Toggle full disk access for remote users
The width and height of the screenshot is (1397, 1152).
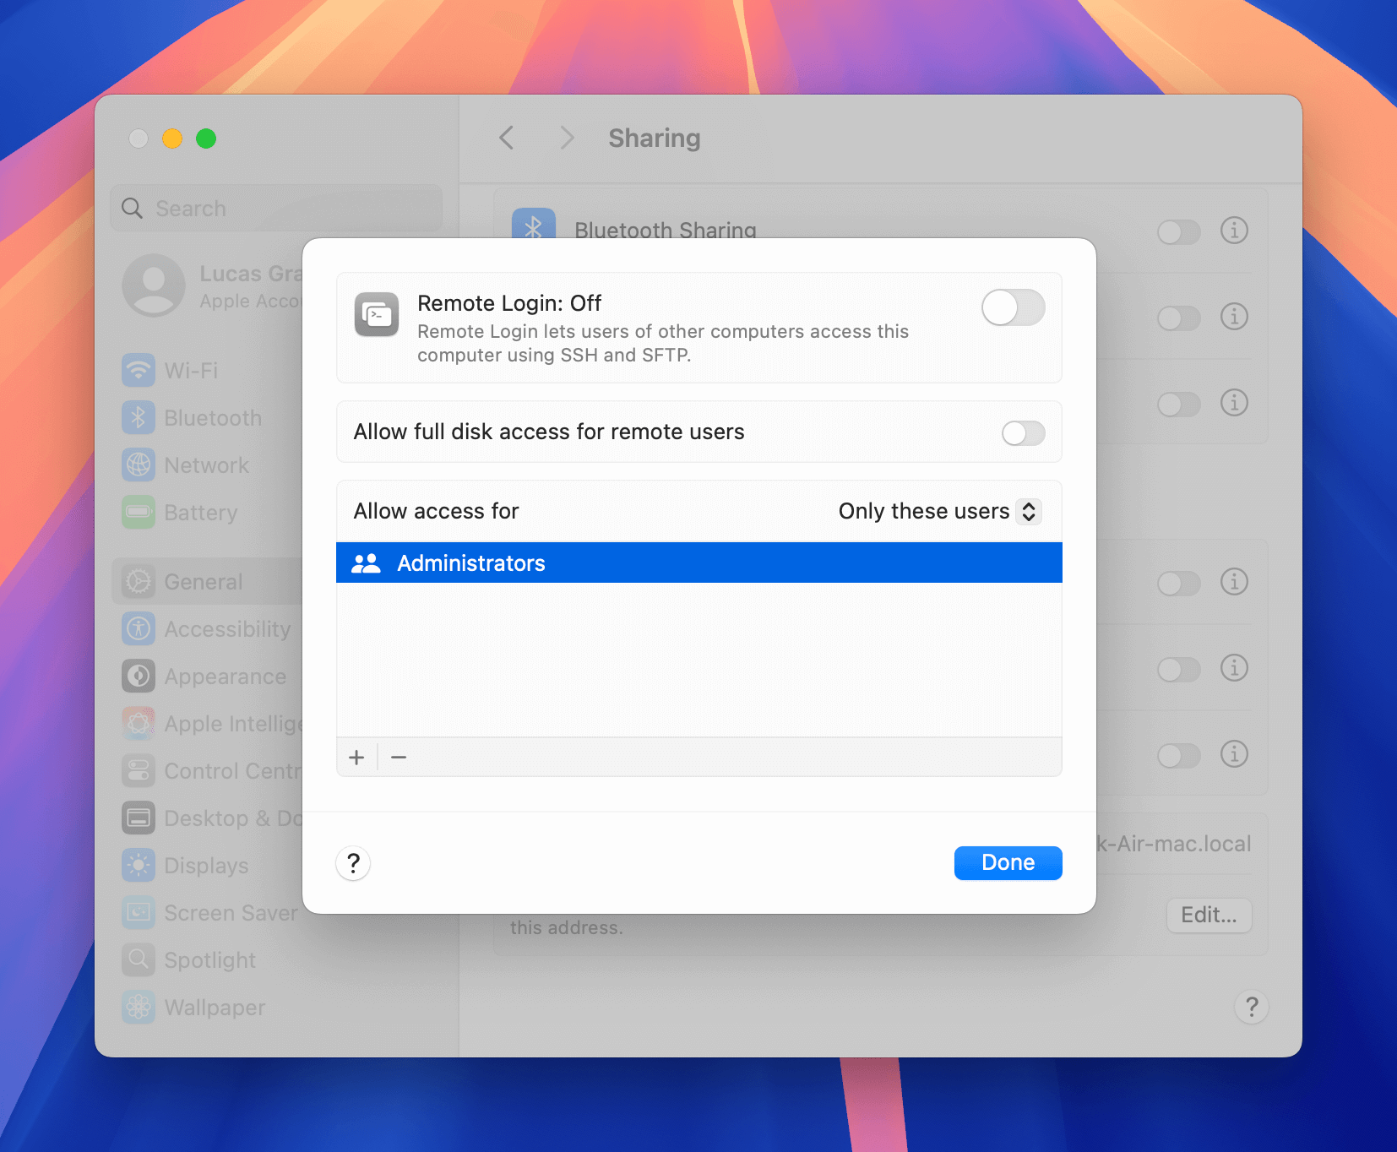[x=1024, y=432]
